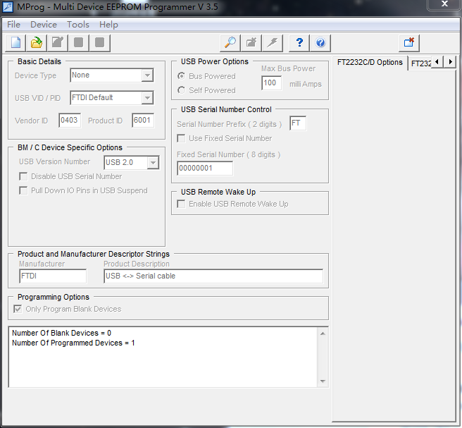Image resolution: width=462 pixels, height=428 pixels.
Task: Open the Device menu
Action: point(44,25)
